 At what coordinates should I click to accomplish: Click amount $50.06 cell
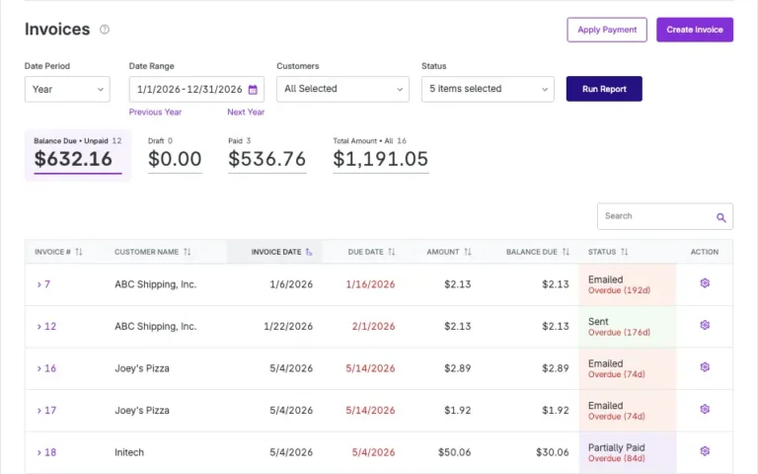click(x=454, y=452)
